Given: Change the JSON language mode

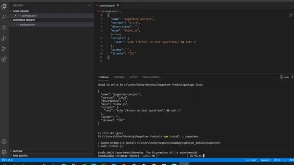Looking at the screenshot, I should tap(291, 160).
